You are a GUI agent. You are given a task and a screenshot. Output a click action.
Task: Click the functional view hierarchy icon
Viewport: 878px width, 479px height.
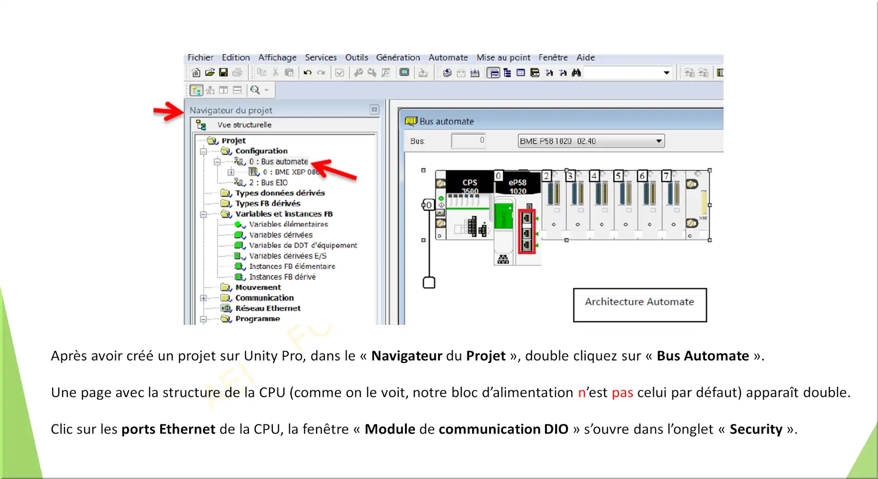tap(210, 90)
